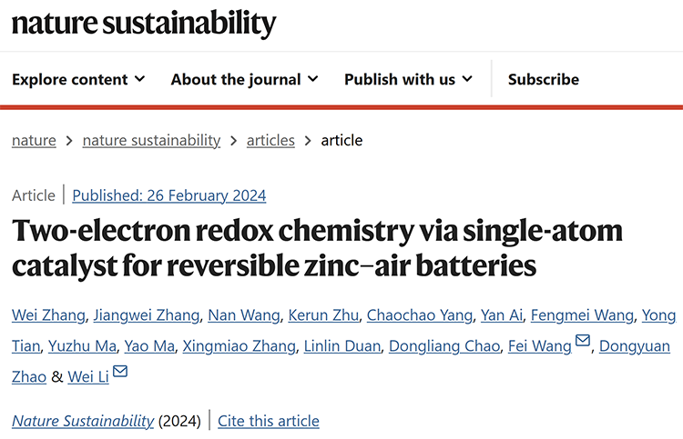Open author Chaochao Yang's details
This screenshot has width=683, height=439.
pyautogui.click(x=420, y=315)
